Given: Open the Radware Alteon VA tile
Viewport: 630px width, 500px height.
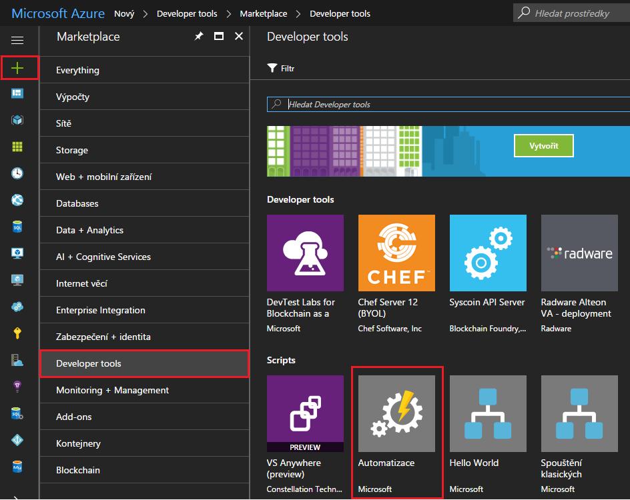Looking at the screenshot, I should click(579, 274).
